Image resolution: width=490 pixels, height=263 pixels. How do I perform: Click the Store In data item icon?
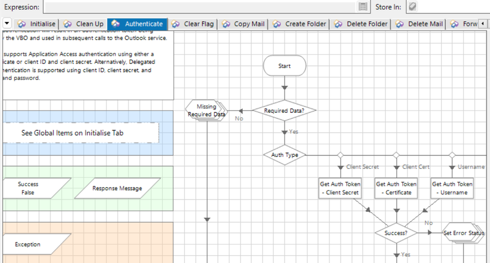pyautogui.click(x=413, y=6)
